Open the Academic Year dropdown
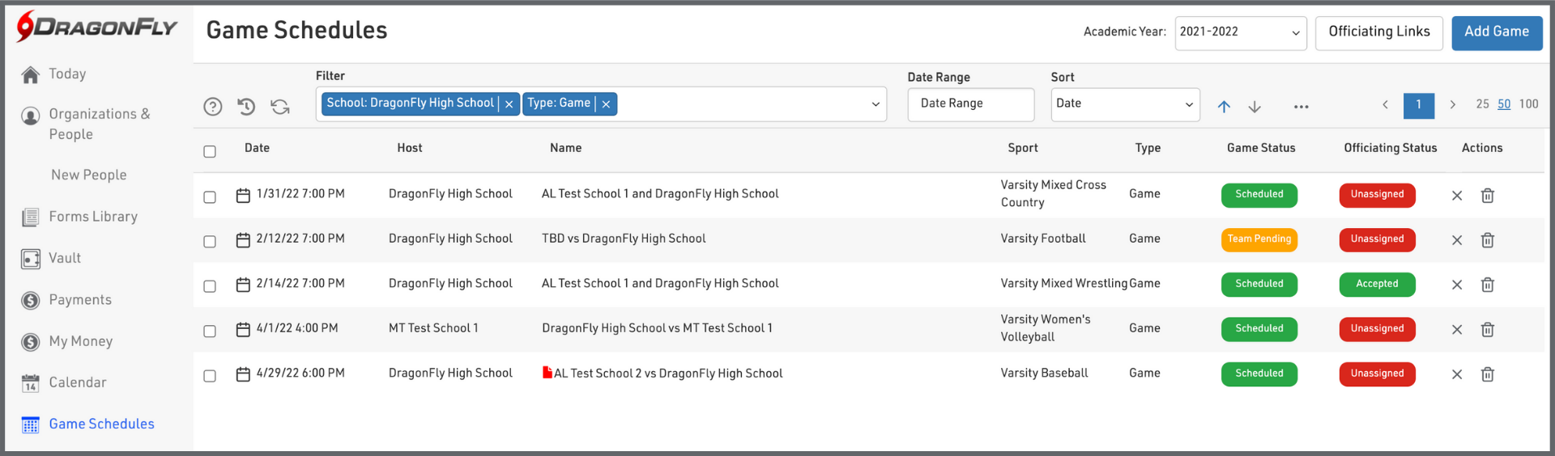Image resolution: width=1555 pixels, height=456 pixels. 1240,33
